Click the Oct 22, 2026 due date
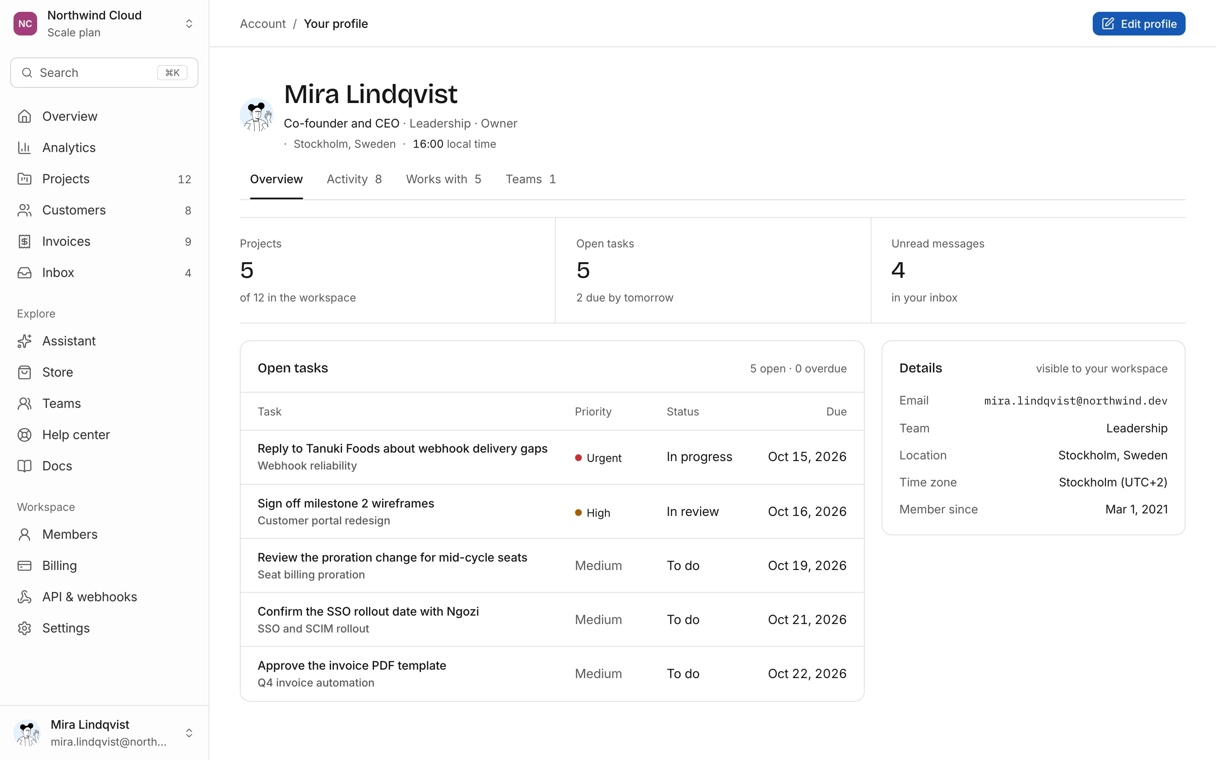1216x760 pixels. coord(807,673)
